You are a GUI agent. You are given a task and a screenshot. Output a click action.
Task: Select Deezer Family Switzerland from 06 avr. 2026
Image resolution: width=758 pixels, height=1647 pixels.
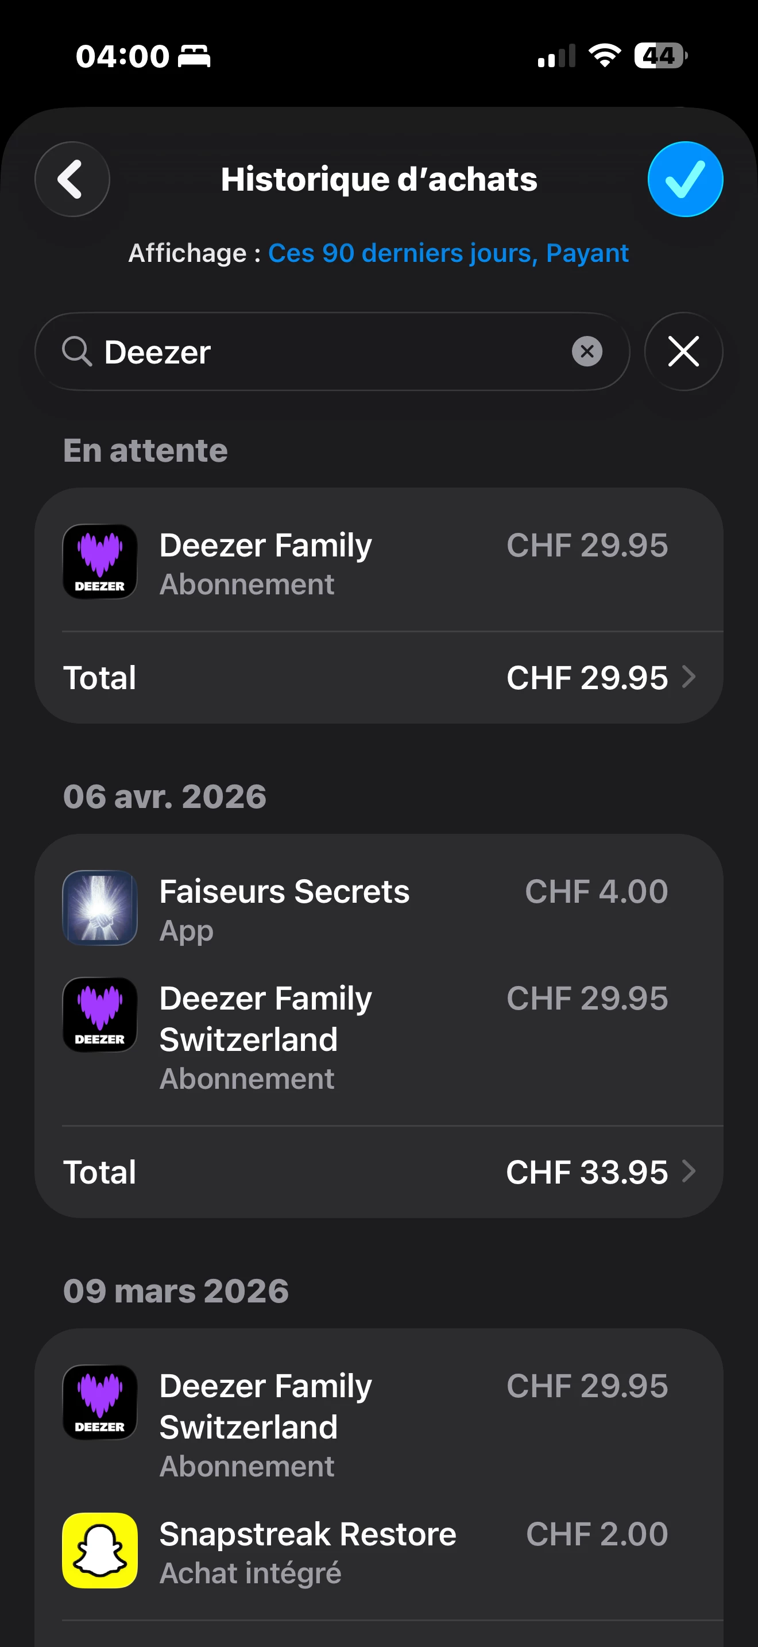384,1037
